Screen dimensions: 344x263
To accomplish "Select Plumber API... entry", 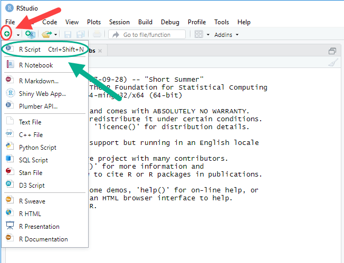I will click(45, 106).
